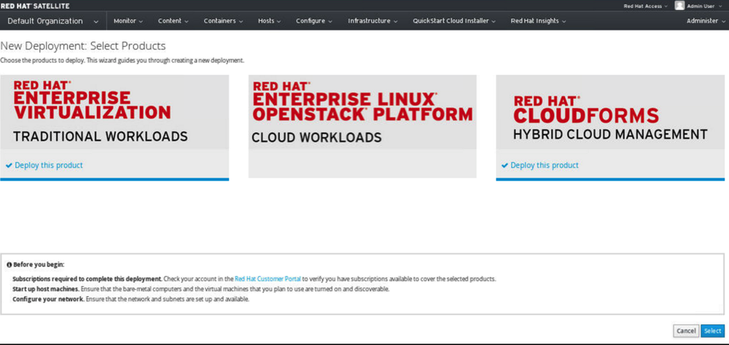Click the Admin User avatar icon

click(x=679, y=6)
